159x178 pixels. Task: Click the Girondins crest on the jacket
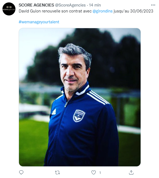pyautogui.click(x=79, y=116)
